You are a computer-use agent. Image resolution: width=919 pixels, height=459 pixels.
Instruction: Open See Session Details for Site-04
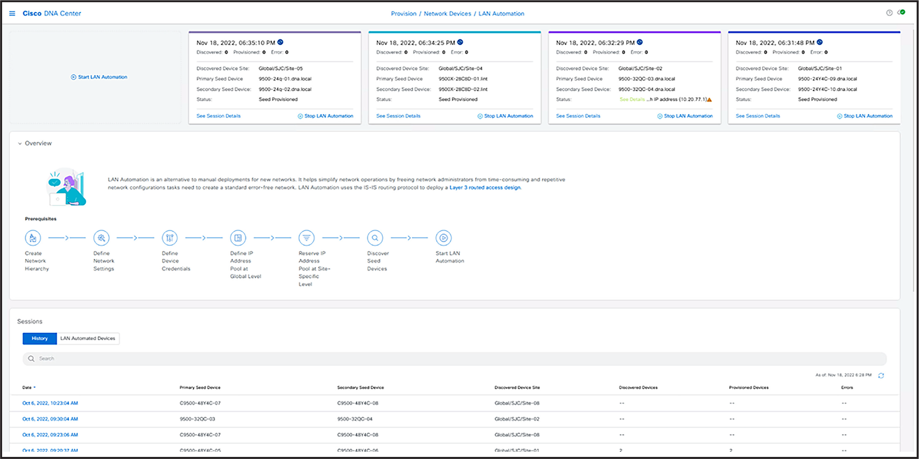pyautogui.click(x=398, y=116)
